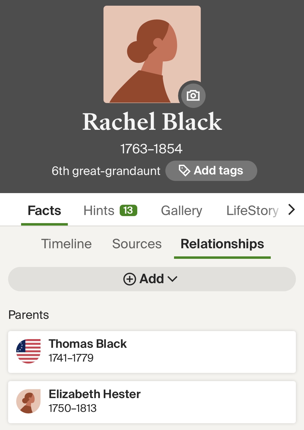Select the Relationships sub-tab
The width and height of the screenshot is (304, 430).
222,244
